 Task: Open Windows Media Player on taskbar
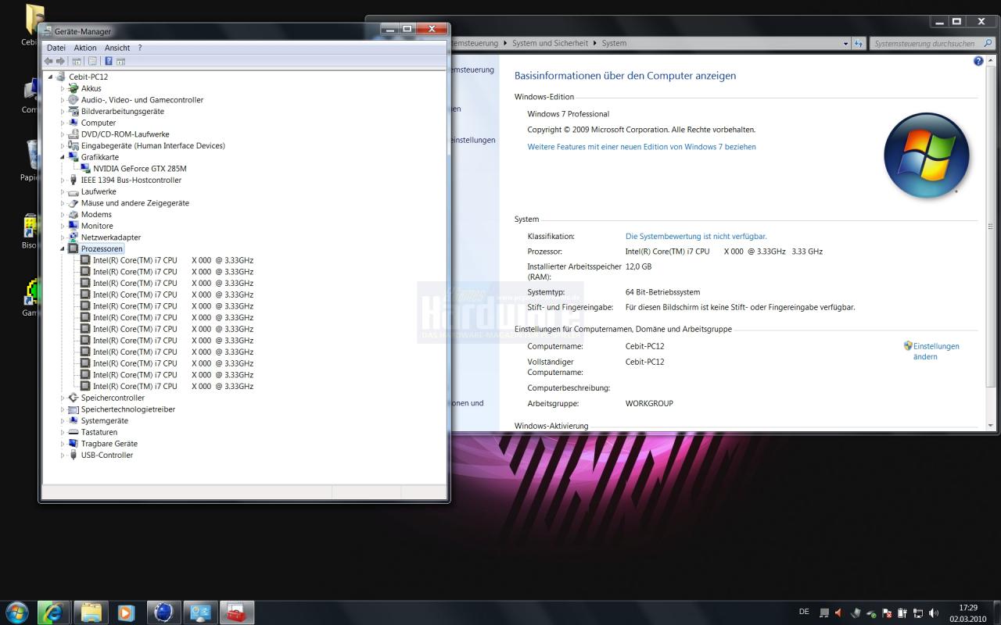[x=127, y=612]
